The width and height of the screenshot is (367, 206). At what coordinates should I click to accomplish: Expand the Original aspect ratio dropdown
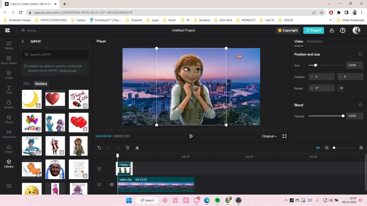point(269,136)
